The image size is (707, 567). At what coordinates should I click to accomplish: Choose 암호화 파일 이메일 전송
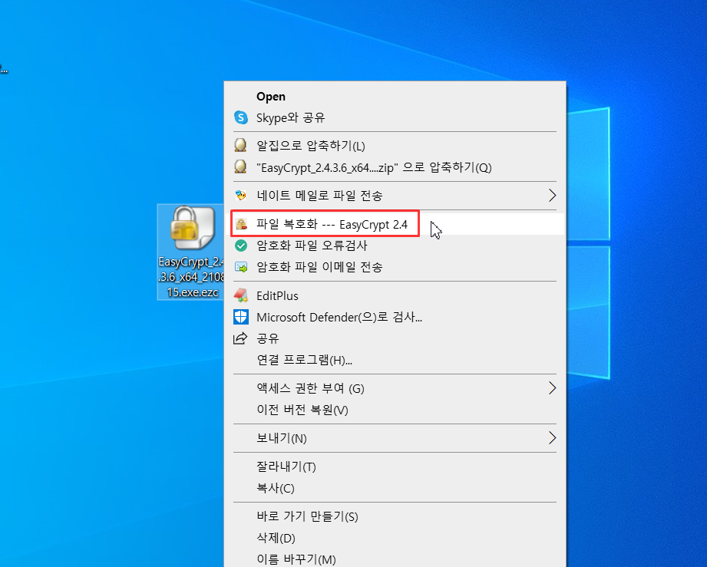pyautogui.click(x=395, y=267)
